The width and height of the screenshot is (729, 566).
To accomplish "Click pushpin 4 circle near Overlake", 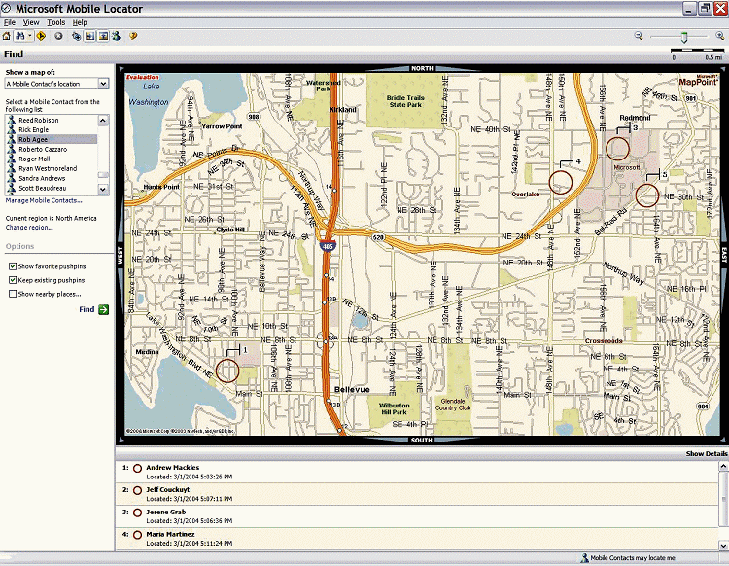I will coord(560,182).
